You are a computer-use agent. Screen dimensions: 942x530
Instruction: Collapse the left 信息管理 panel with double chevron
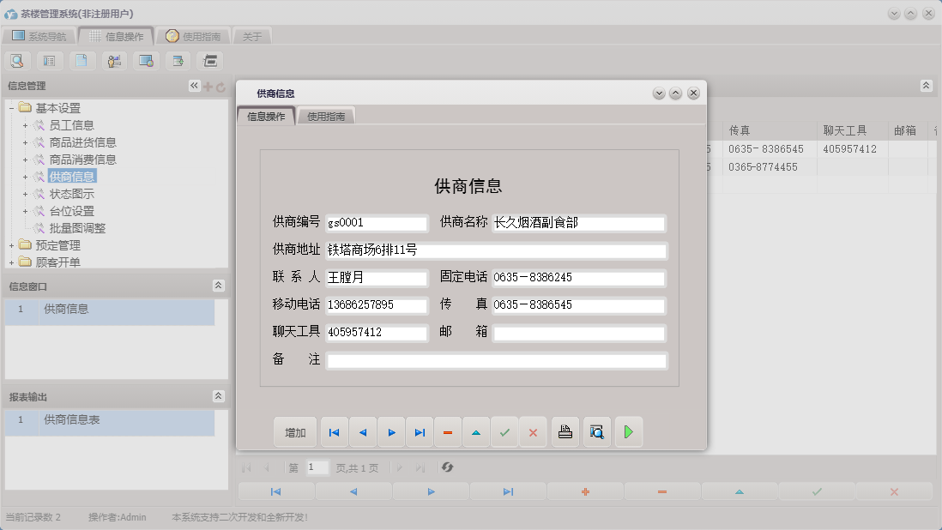[x=194, y=85]
